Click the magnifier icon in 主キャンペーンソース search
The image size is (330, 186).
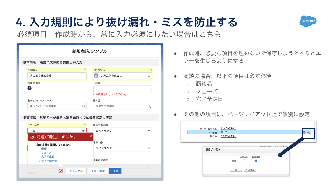pos(84,106)
